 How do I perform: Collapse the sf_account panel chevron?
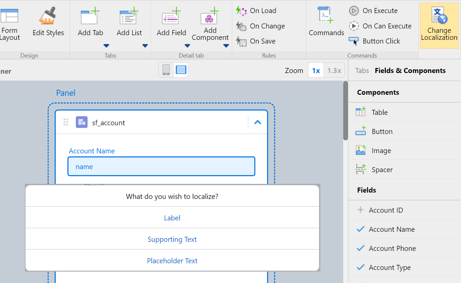pyautogui.click(x=257, y=123)
